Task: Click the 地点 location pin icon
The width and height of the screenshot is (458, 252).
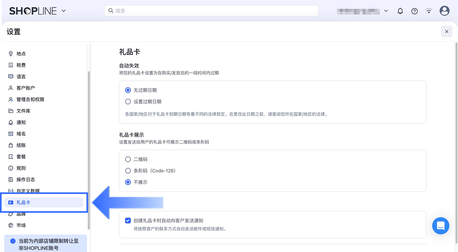Action: pos(11,54)
